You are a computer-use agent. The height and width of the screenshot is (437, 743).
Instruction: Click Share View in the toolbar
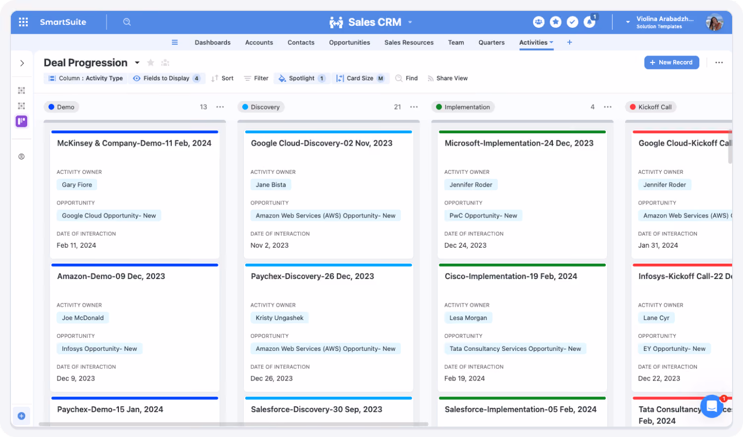point(447,78)
